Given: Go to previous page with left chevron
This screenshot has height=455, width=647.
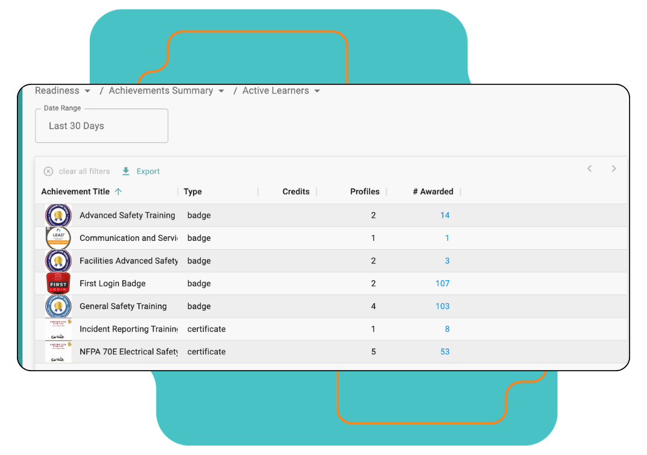Looking at the screenshot, I should (589, 169).
